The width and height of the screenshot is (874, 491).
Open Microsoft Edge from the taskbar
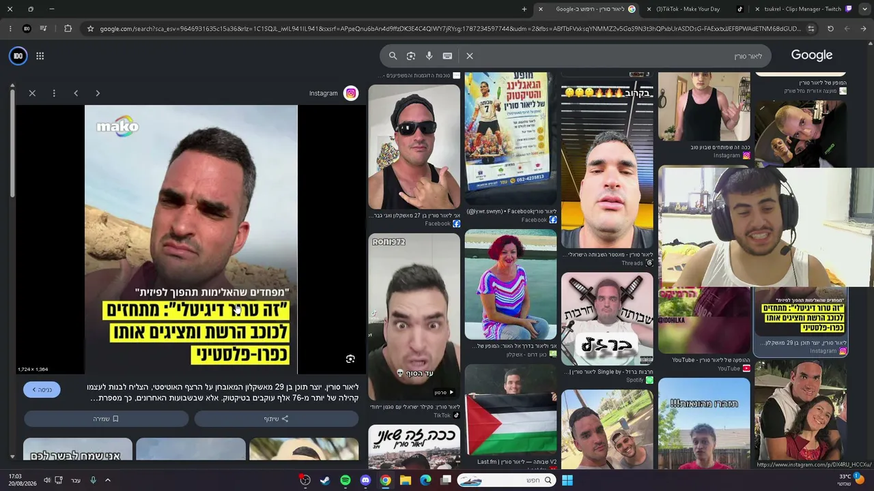tap(426, 480)
